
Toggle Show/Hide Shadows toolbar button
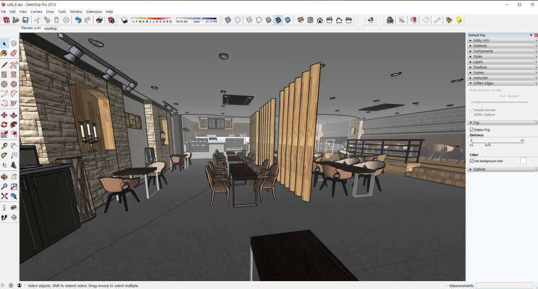coord(124,20)
